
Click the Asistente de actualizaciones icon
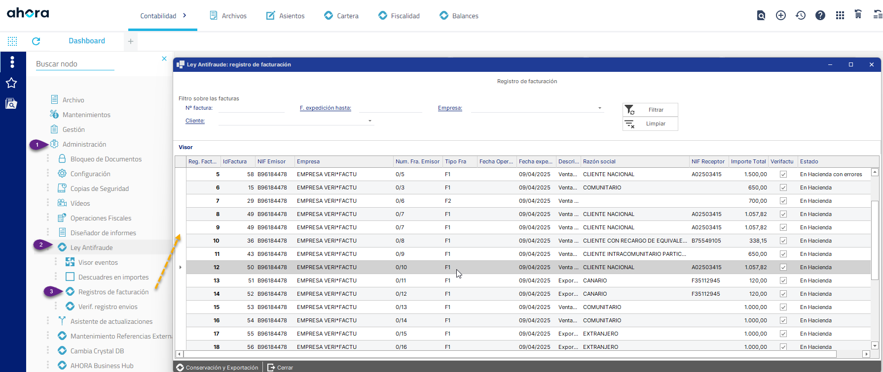(62, 321)
